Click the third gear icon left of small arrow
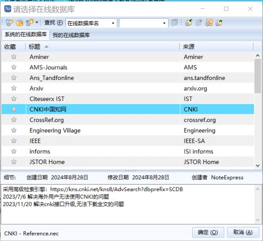 pos(30,23)
